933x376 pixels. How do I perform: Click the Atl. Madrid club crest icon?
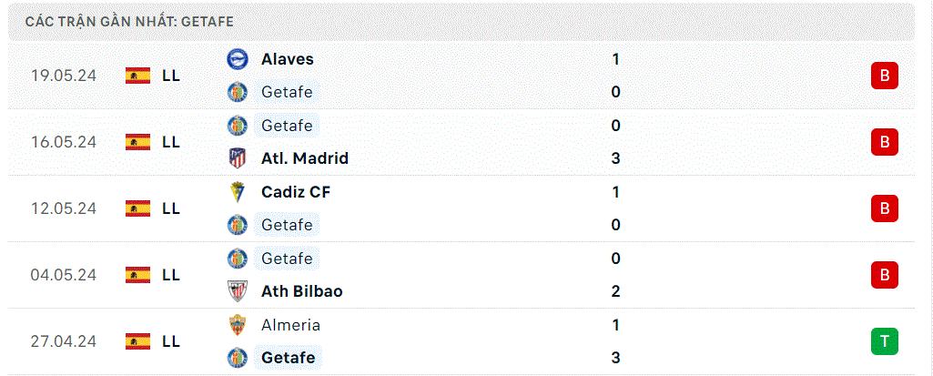tap(238, 158)
